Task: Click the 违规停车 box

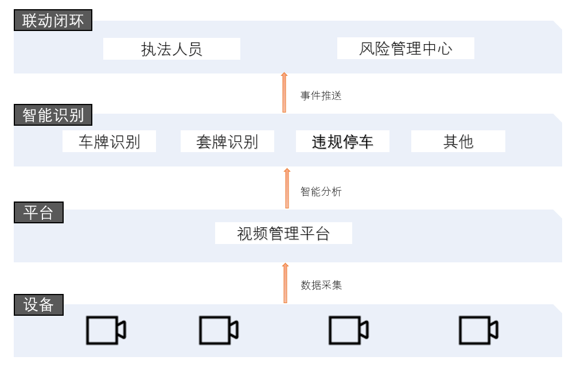Action: [342, 142]
